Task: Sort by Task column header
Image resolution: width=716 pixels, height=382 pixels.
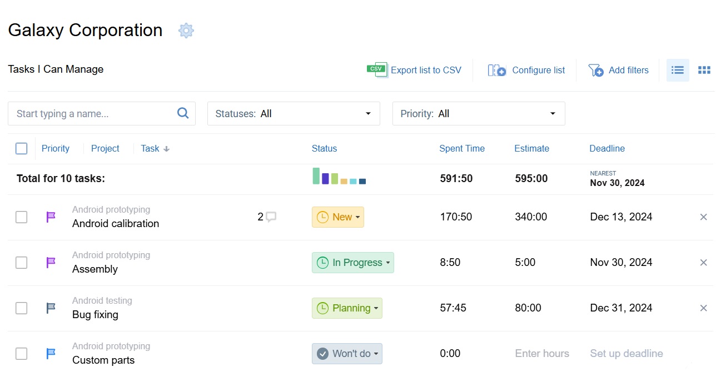Action: (150, 148)
